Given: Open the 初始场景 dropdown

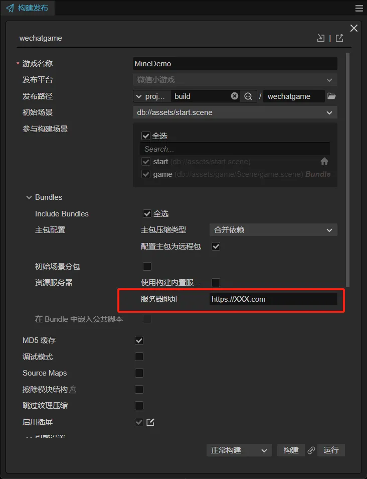Looking at the screenshot, I should tap(235, 112).
